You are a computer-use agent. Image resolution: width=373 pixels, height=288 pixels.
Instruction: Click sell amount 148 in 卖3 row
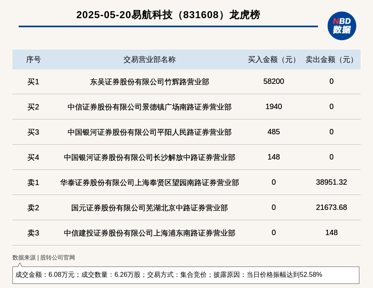(x=332, y=233)
